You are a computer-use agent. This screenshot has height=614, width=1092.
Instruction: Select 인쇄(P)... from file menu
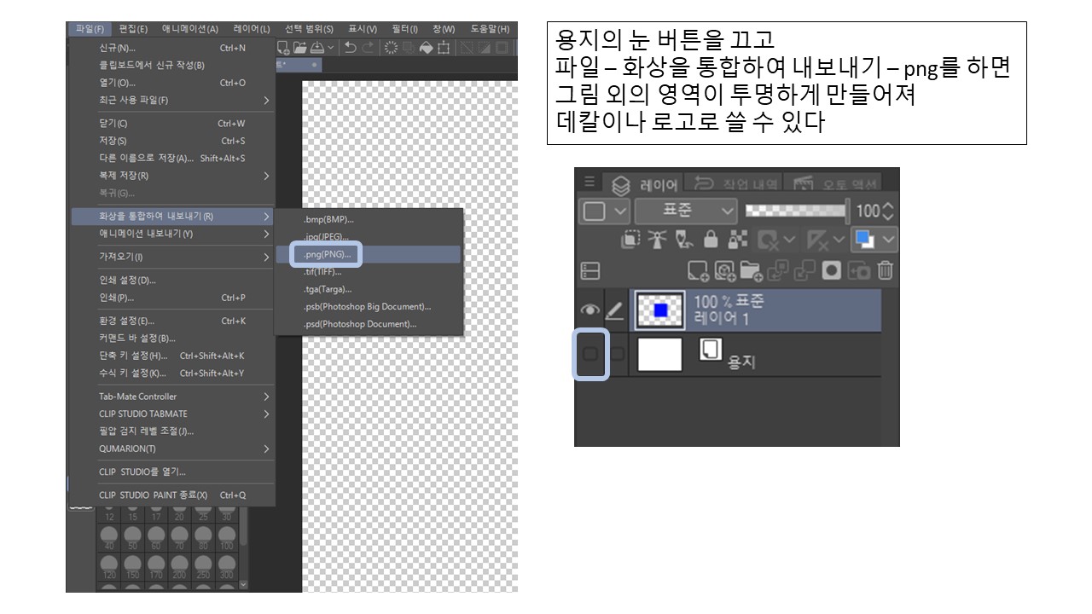(x=171, y=298)
